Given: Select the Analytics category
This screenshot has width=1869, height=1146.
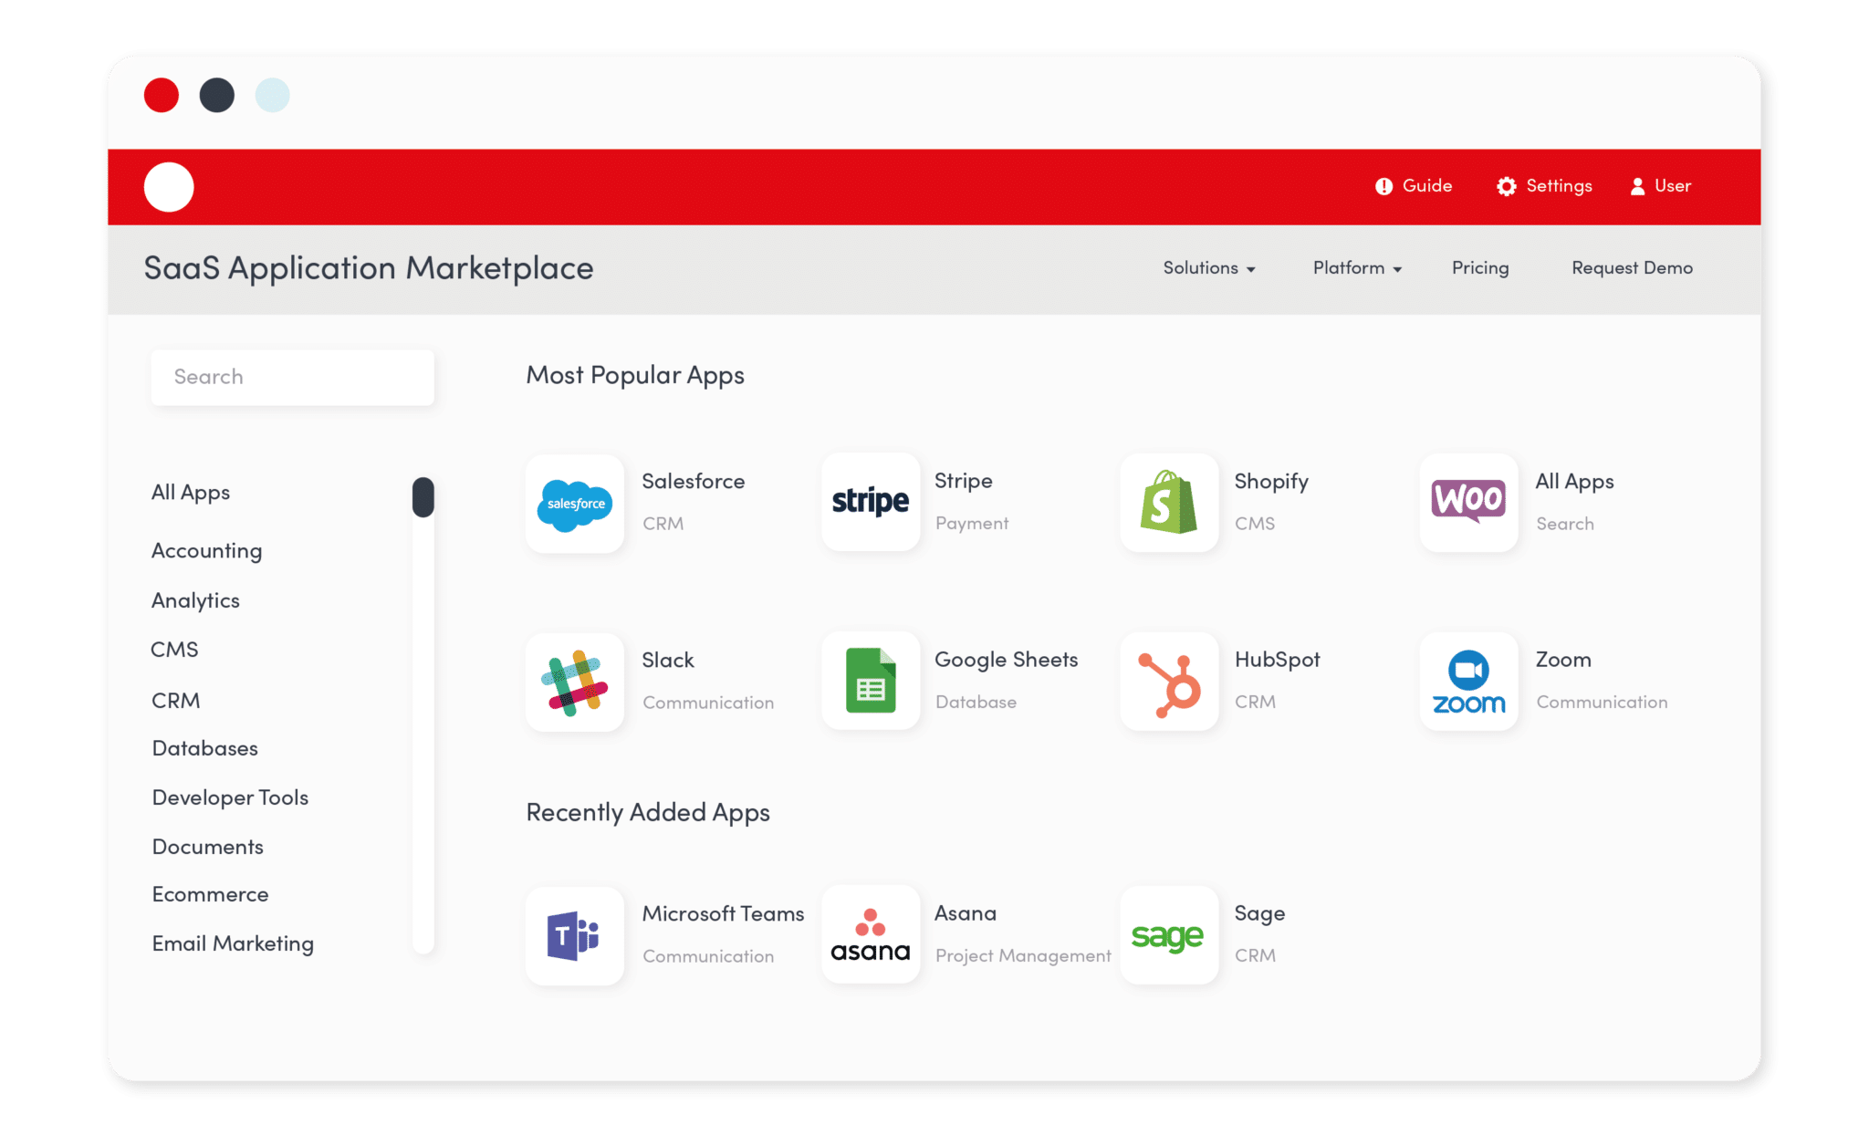Looking at the screenshot, I should (195, 600).
